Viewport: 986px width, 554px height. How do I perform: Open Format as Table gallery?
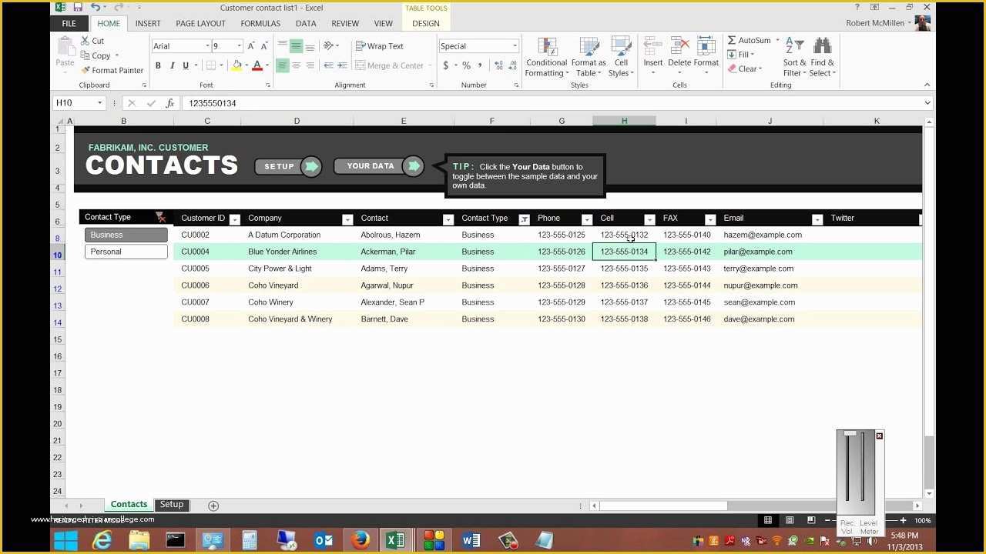click(589, 57)
